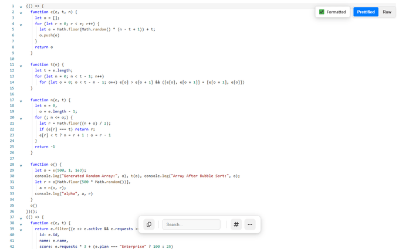
Task: Click "let o = e(500, 1, 1e3);" on line 29
Action: point(60,170)
